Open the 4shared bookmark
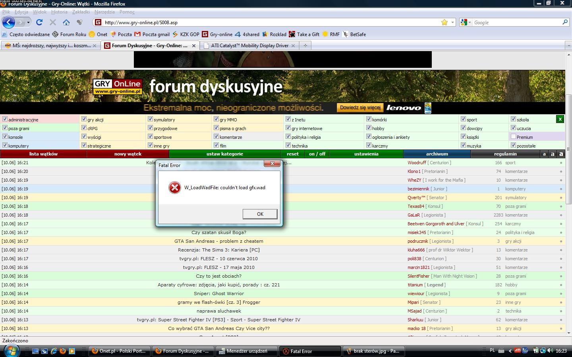Screen dimensions: 572x357 247,34
